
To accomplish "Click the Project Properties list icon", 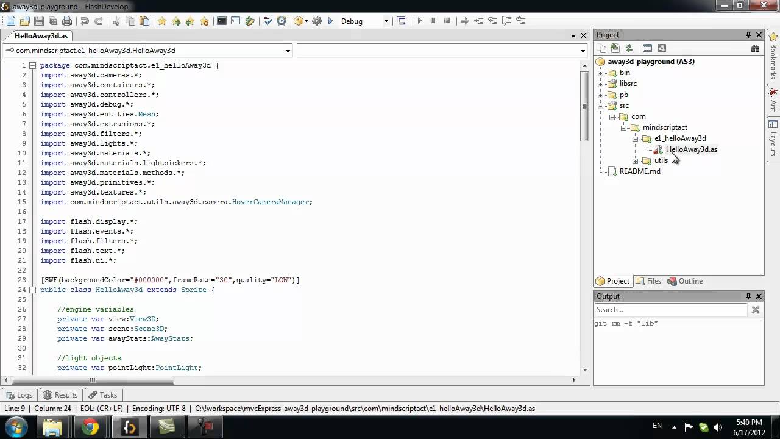I will [647, 48].
